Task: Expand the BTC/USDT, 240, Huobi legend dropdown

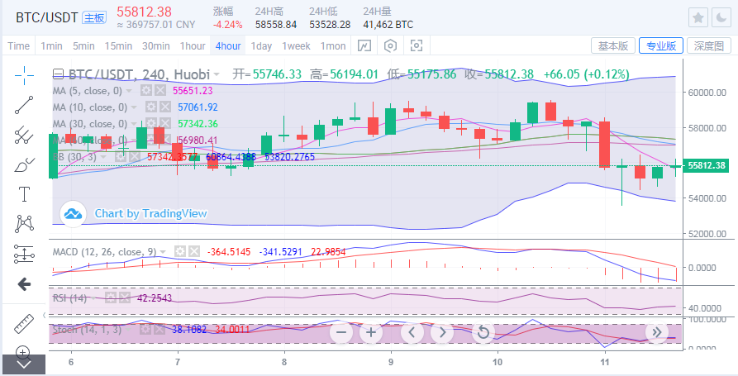Action: [217, 74]
